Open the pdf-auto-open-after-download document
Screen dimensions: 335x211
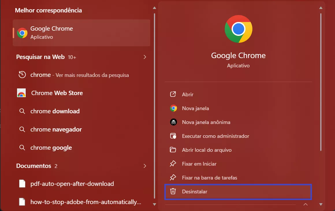pos(72,184)
